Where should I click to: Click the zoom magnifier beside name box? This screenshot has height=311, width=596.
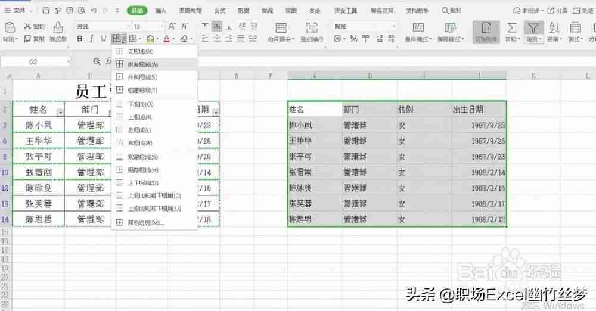97,61
